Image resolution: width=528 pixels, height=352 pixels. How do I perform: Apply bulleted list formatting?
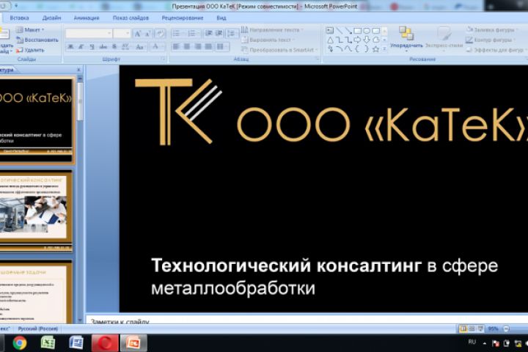pos(177,33)
